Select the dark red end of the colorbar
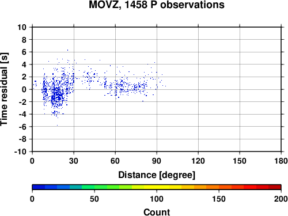Image resolution: width=288 pixels, height=216 pixels. [x=275, y=187]
